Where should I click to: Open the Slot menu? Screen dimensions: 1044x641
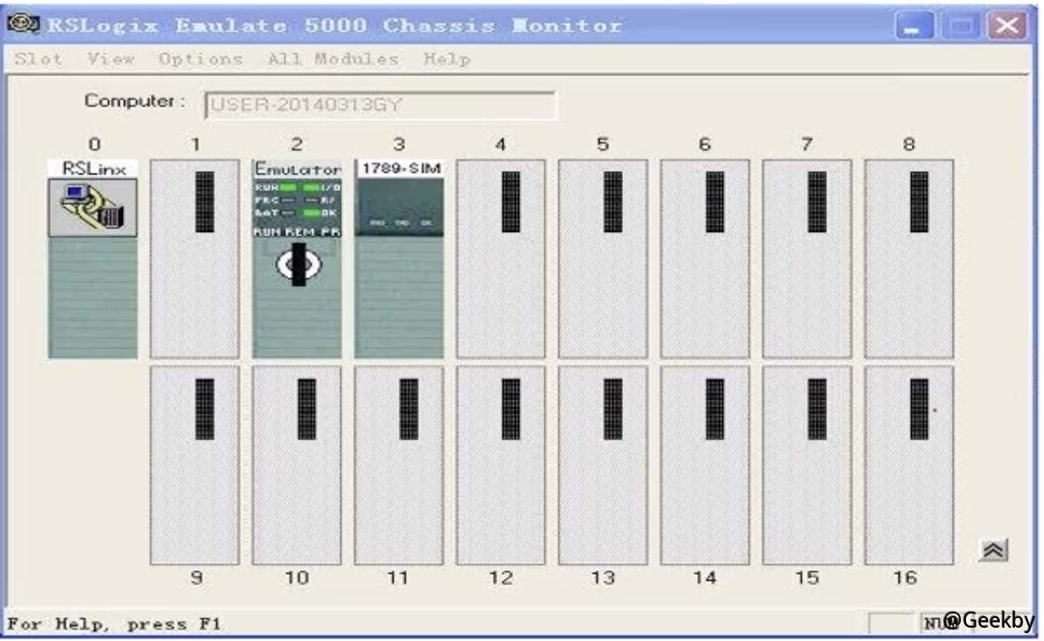(x=39, y=59)
